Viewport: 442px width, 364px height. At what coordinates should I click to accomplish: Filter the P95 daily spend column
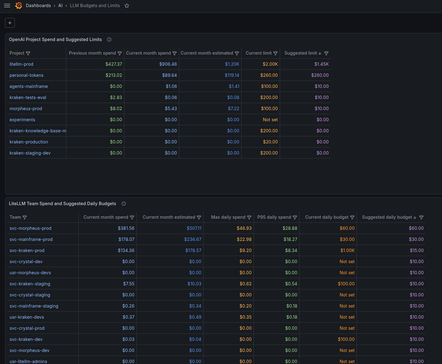(295, 217)
